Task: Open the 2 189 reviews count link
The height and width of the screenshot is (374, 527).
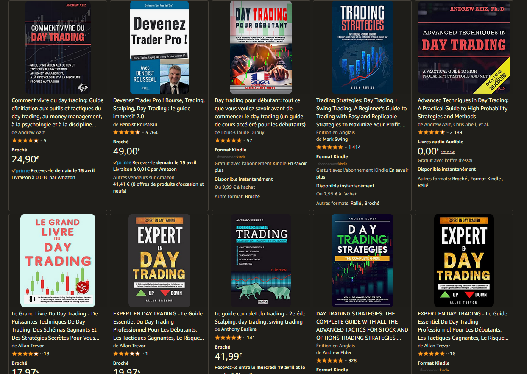Action: tap(456, 132)
